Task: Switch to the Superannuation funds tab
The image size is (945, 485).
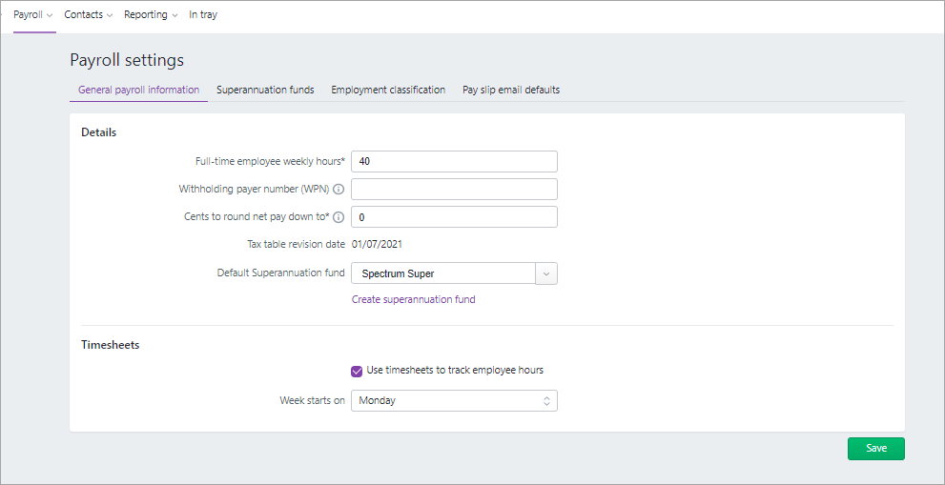Action: (265, 91)
